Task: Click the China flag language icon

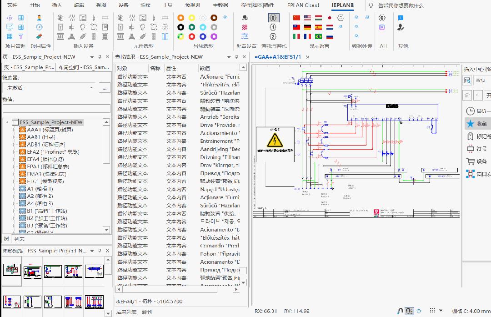Action: (297, 18)
